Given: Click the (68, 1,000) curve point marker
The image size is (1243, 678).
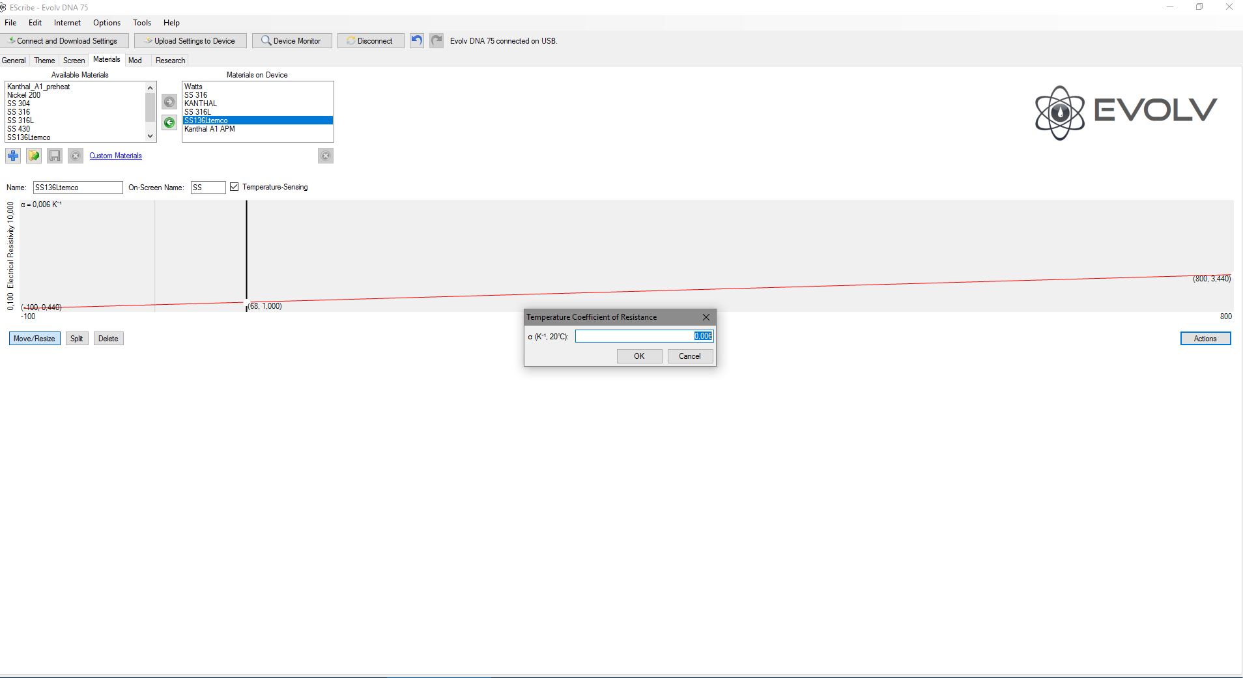Looking at the screenshot, I should [x=247, y=303].
